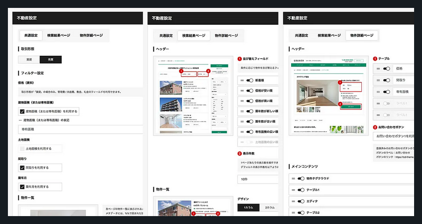Enable 土地面積を利用する checkbox

pyautogui.click(x=22, y=149)
